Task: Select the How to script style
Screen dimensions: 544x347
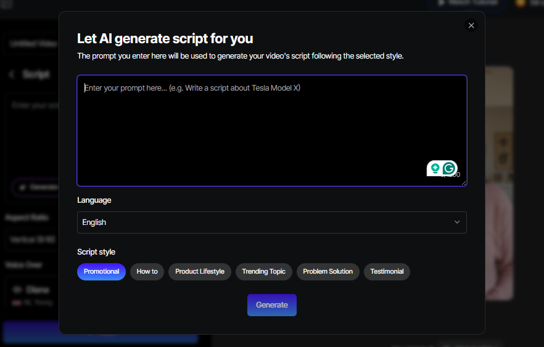Action: 147,271
